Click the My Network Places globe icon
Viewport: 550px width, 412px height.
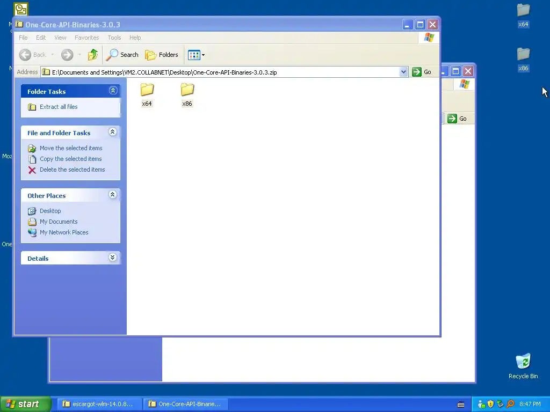[x=32, y=233]
